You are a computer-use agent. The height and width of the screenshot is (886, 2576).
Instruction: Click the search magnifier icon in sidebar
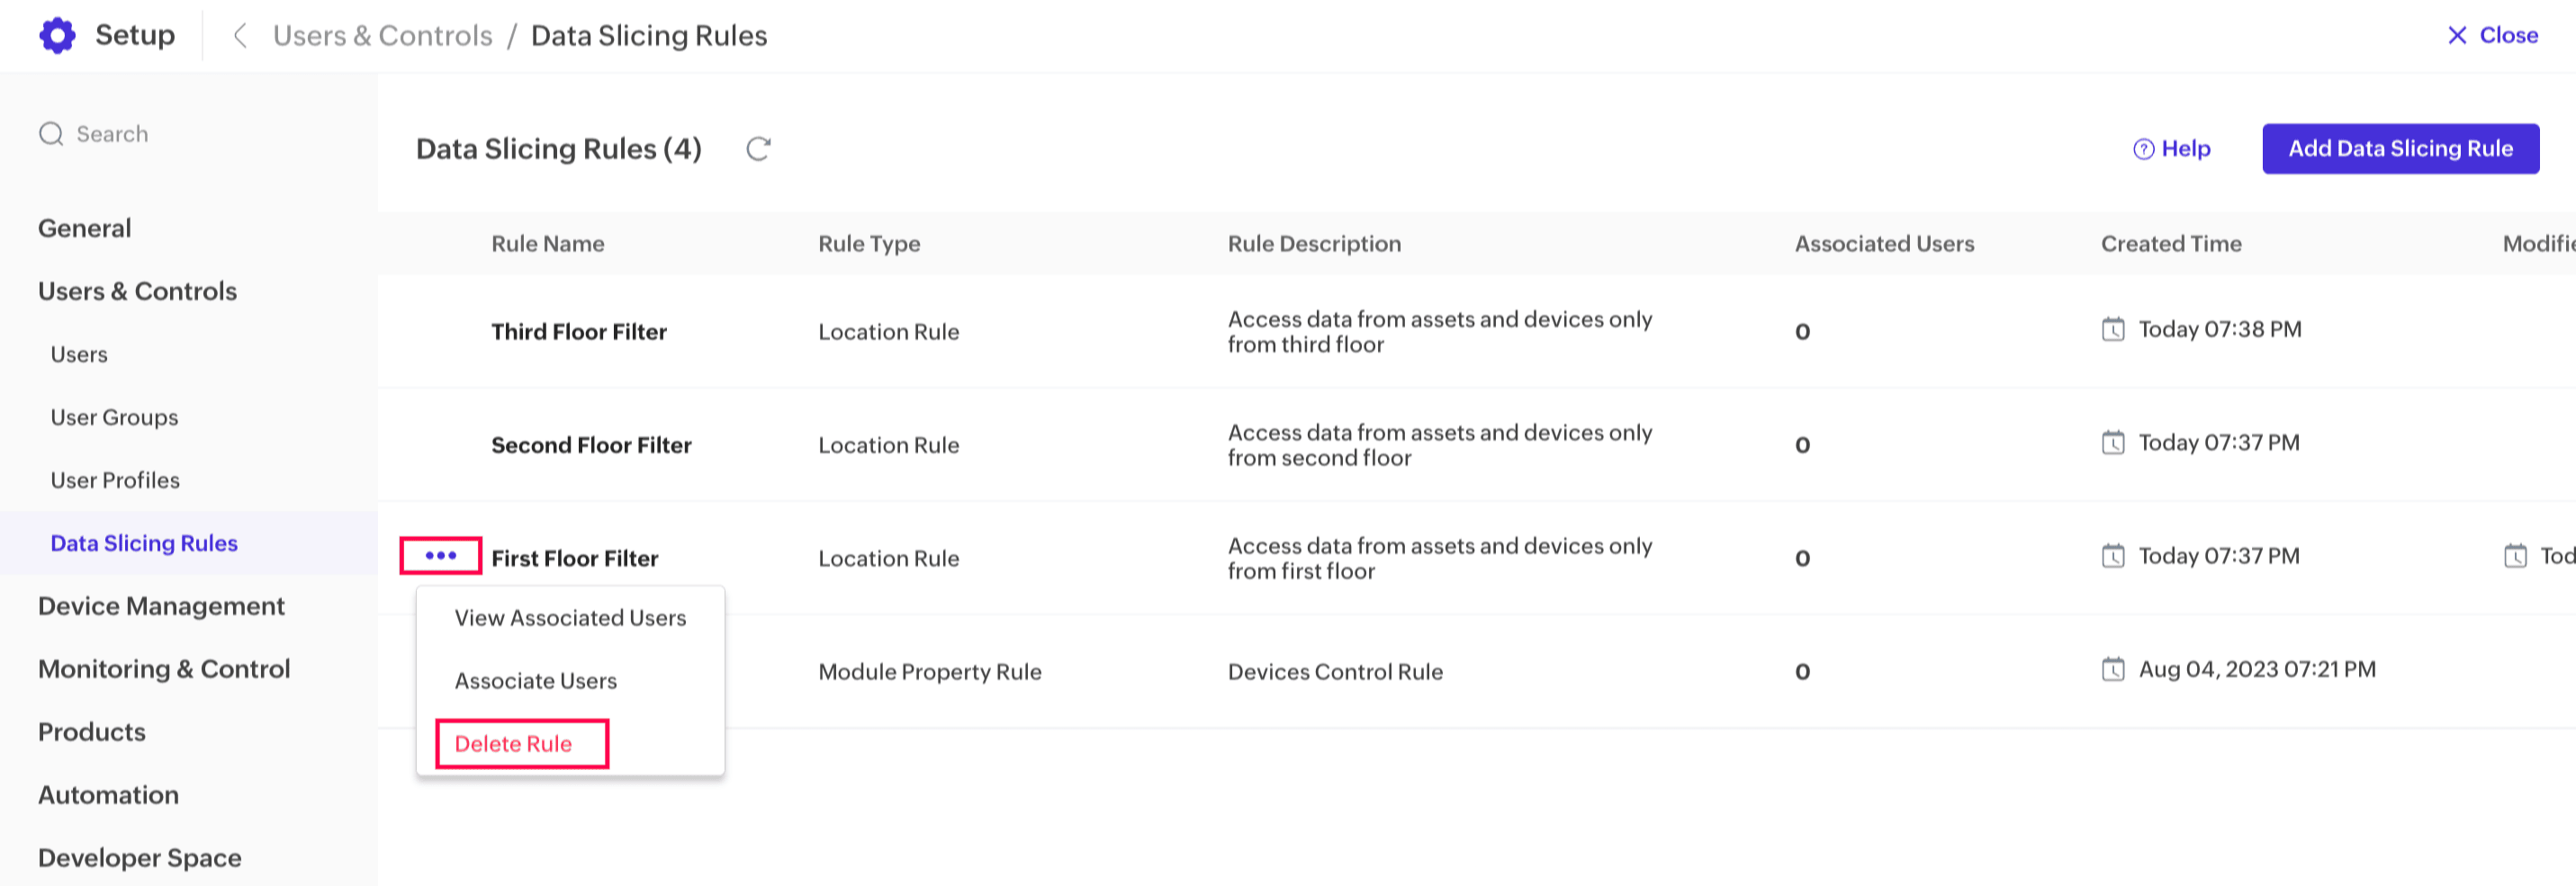click(51, 134)
